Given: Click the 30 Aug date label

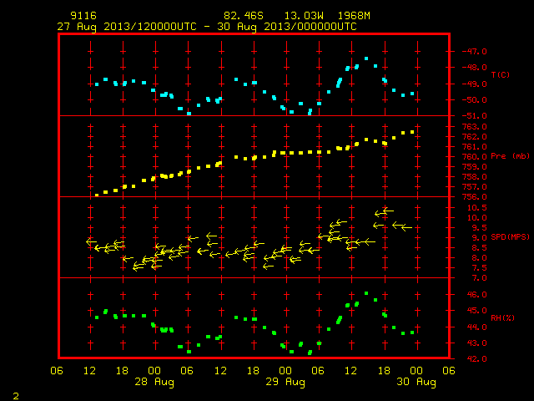Looking at the screenshot, I should coord(416,382).
